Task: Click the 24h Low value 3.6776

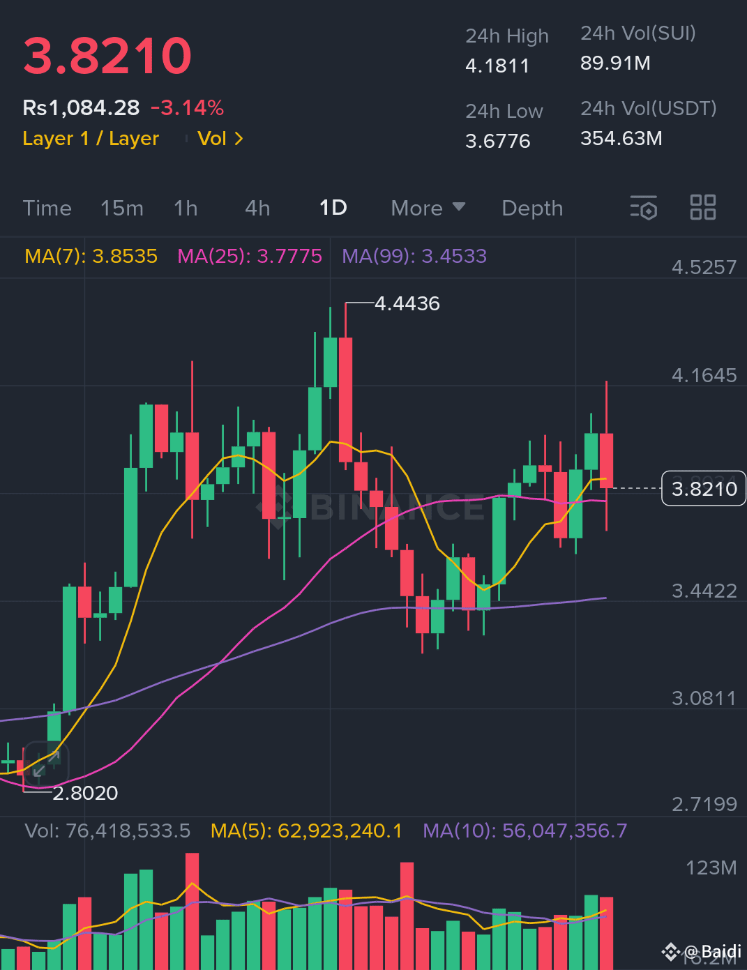Action: (498, 142)
